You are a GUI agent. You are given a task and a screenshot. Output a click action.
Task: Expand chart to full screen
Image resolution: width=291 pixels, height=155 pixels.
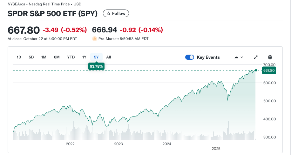(x=256, y=57)
